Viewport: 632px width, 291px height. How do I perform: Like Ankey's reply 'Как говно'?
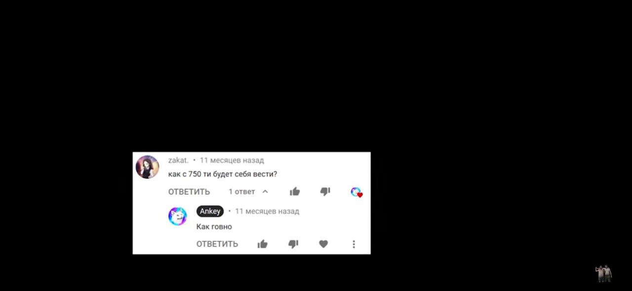(x=262, y=244)
